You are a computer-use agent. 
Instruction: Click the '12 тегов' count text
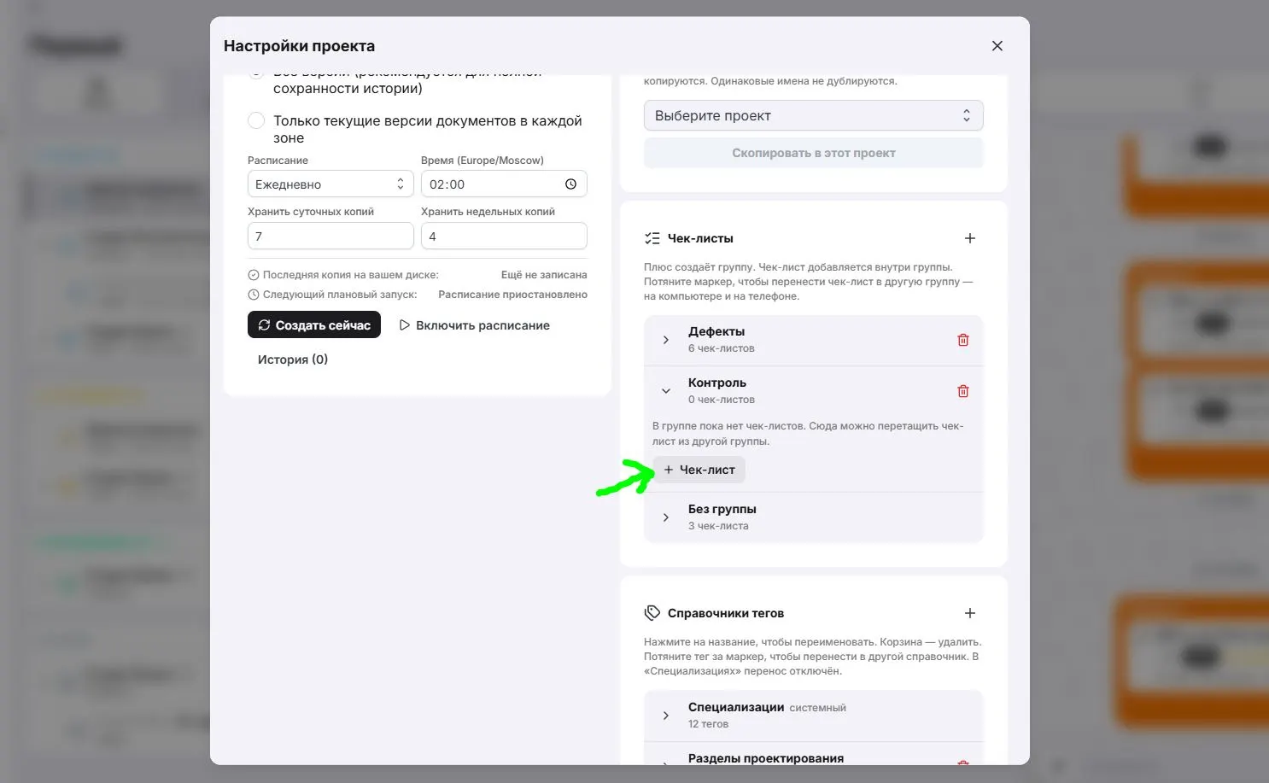[x=708, y=724]
